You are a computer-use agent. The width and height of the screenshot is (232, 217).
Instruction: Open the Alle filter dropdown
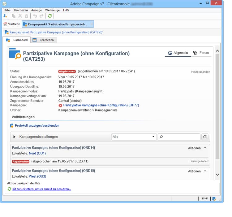pyautogui.click(x=134, y=137)
